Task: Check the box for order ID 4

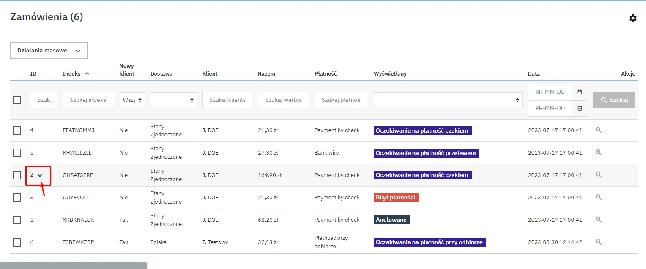Action: tap(17, 130)
